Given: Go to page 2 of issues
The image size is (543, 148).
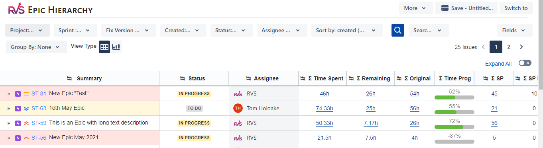Looking at the screenshot, I should pyautogui.click(x=509, y=47).
